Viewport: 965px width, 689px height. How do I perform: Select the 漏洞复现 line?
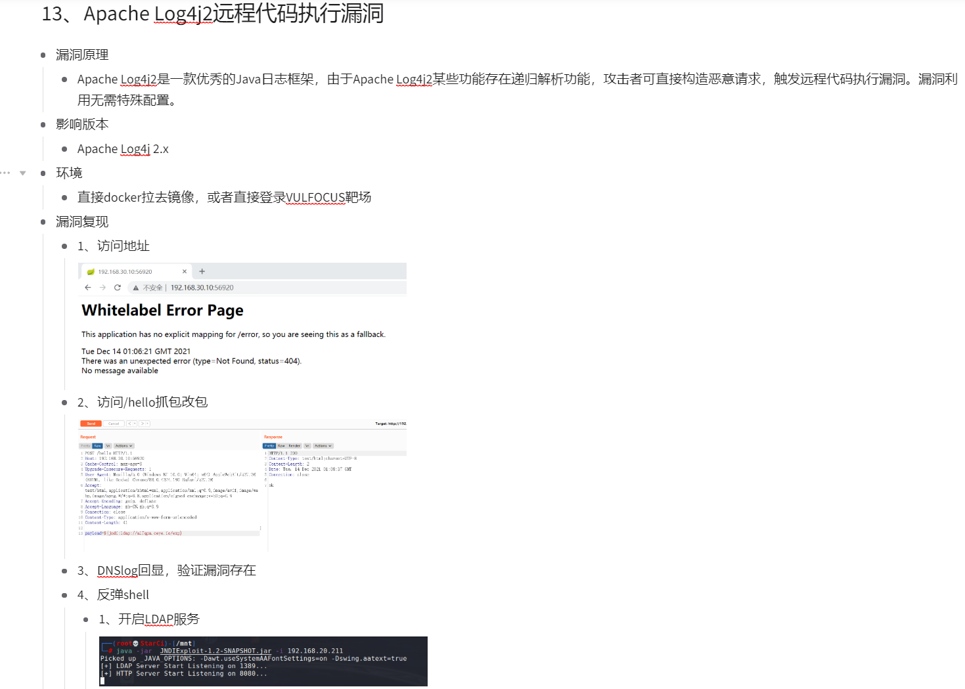point(82,221)
